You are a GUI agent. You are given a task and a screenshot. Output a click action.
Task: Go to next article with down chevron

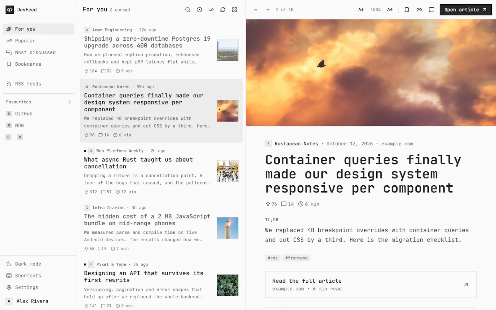(268, 10)
